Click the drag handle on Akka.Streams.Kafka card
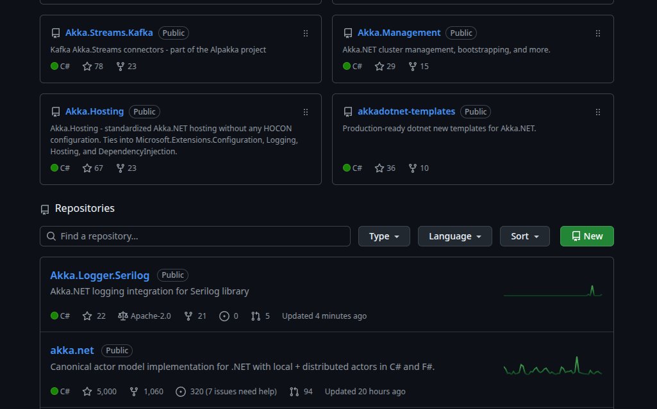This screenshot has height=409, width=657. click(x=306, y=33)
